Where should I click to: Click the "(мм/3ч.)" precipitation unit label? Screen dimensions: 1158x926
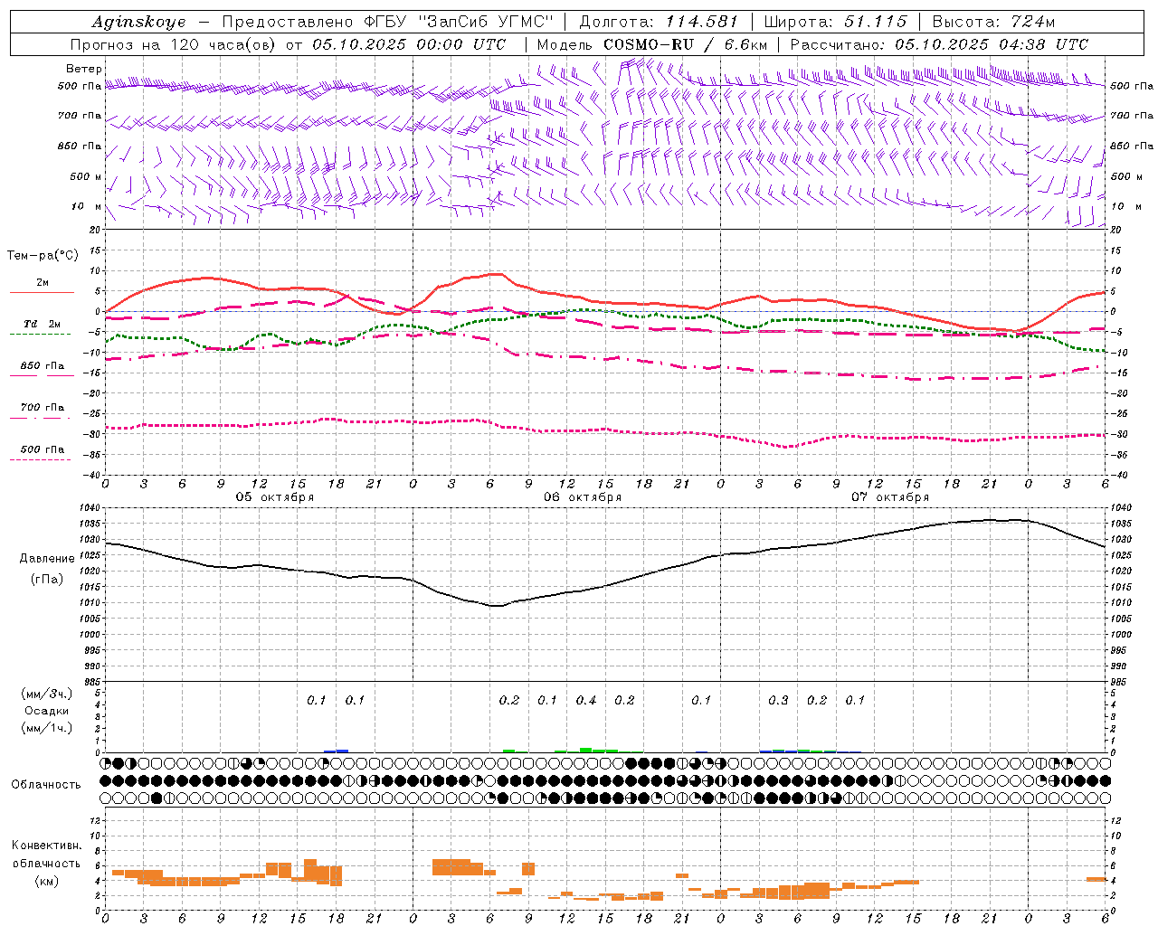click(x=47, y=694)
